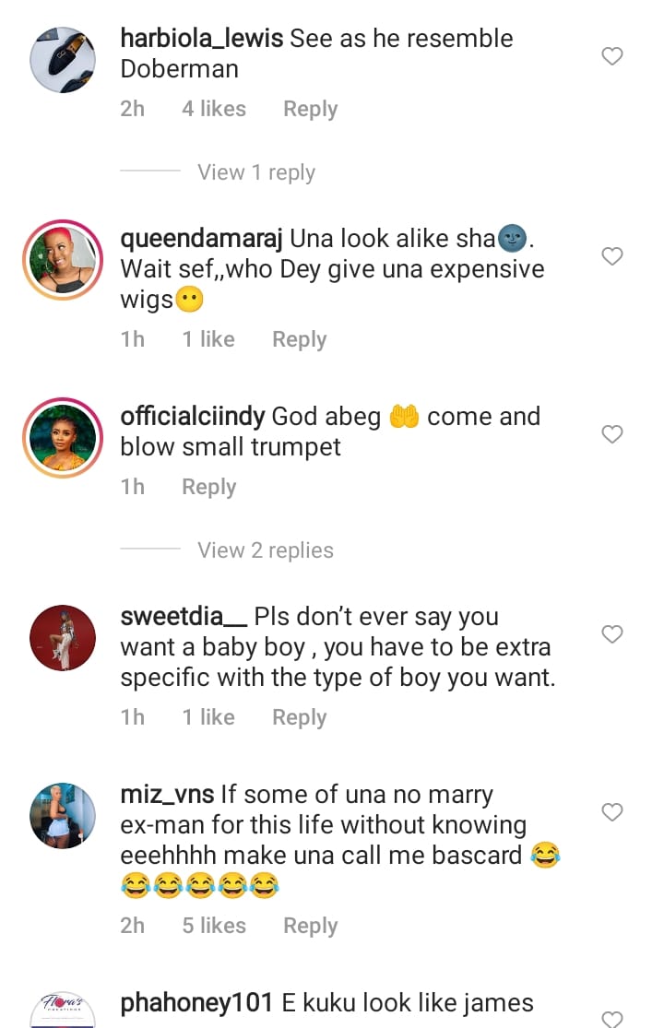Reply to officialciindy's comment

[208, 487]
